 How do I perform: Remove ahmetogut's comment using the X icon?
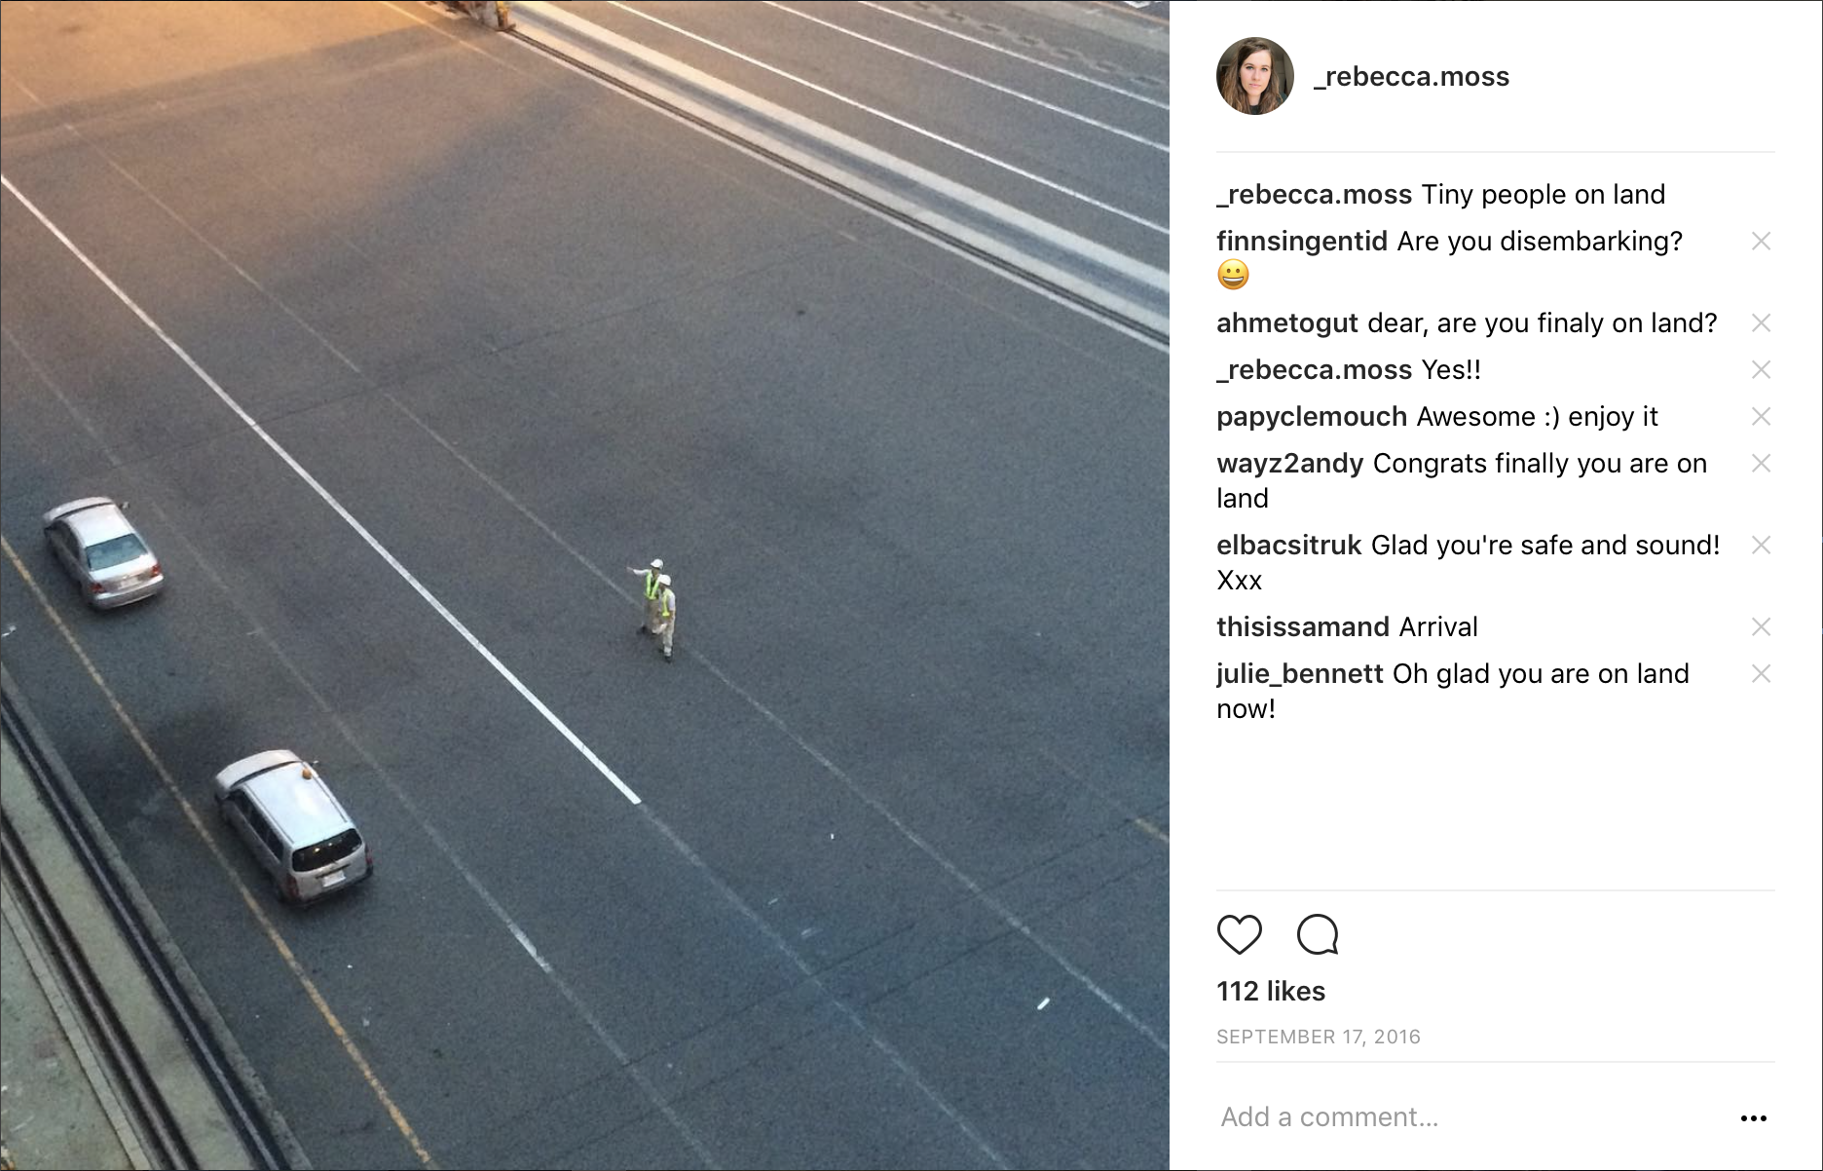tap(1761, 323)
